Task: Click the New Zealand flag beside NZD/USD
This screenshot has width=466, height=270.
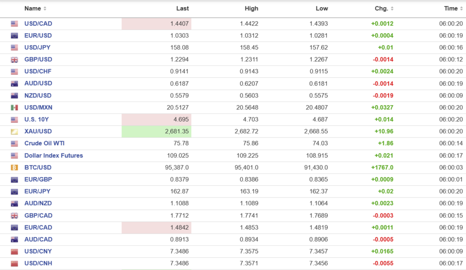Action: [15, 96]
